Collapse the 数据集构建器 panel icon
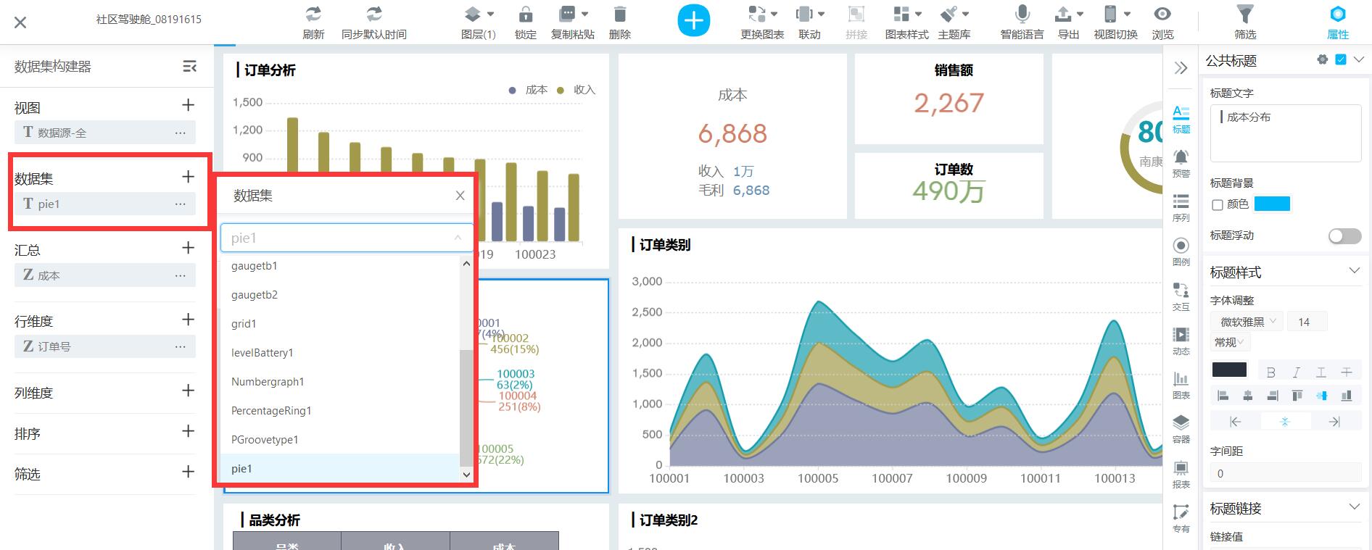Screen dimensions: 1372x550 tap(189, 67)
